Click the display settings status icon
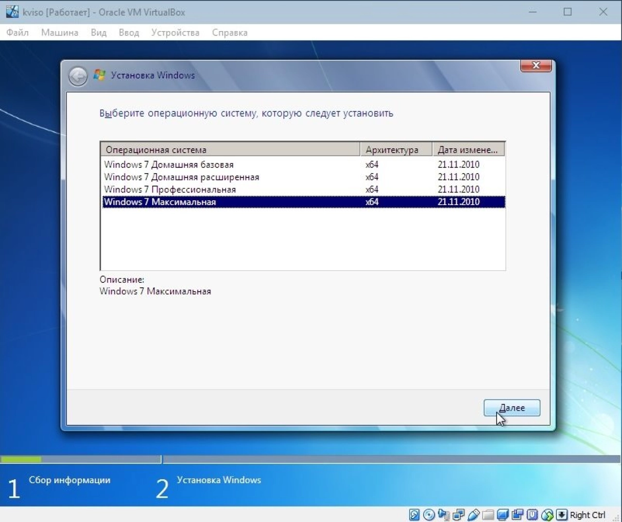The width and height of the screenshot is (622, 522). (x=502, y=515)
